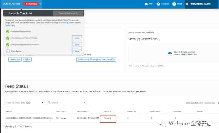Open the WFS truck icon
219x133 pixels.
pyautogui.click(x=146, y=4)
